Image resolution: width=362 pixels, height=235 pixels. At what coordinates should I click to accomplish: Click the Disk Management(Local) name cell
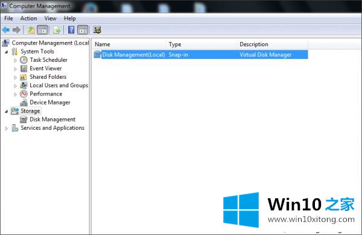tap(133, 55)
